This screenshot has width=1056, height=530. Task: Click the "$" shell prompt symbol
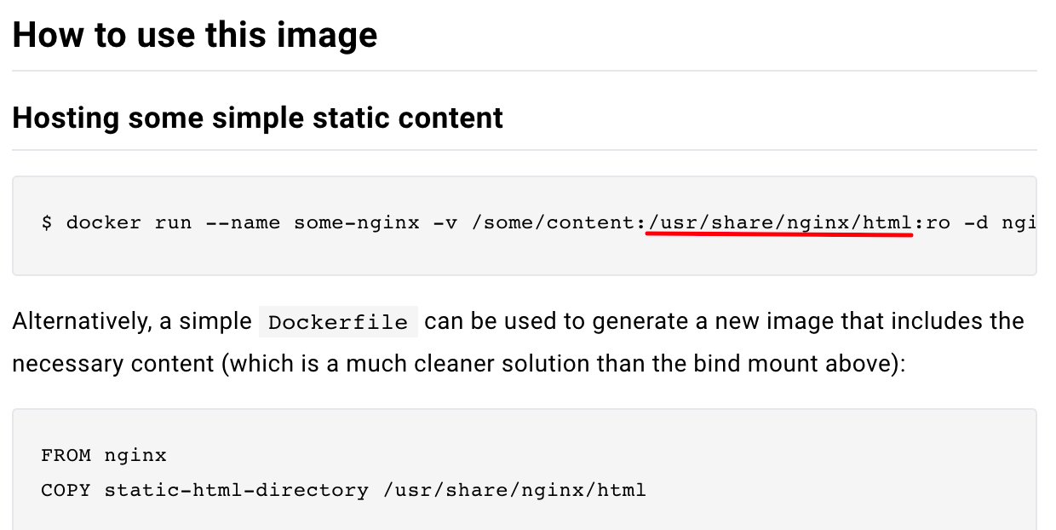click(x=47, y=223)
